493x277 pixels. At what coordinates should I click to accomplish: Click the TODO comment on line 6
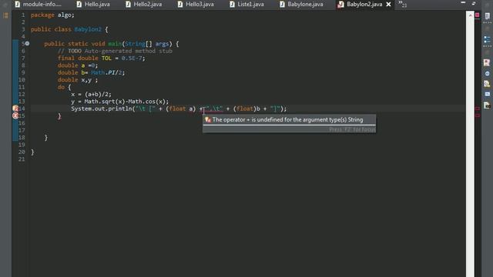tap(115, 51)
